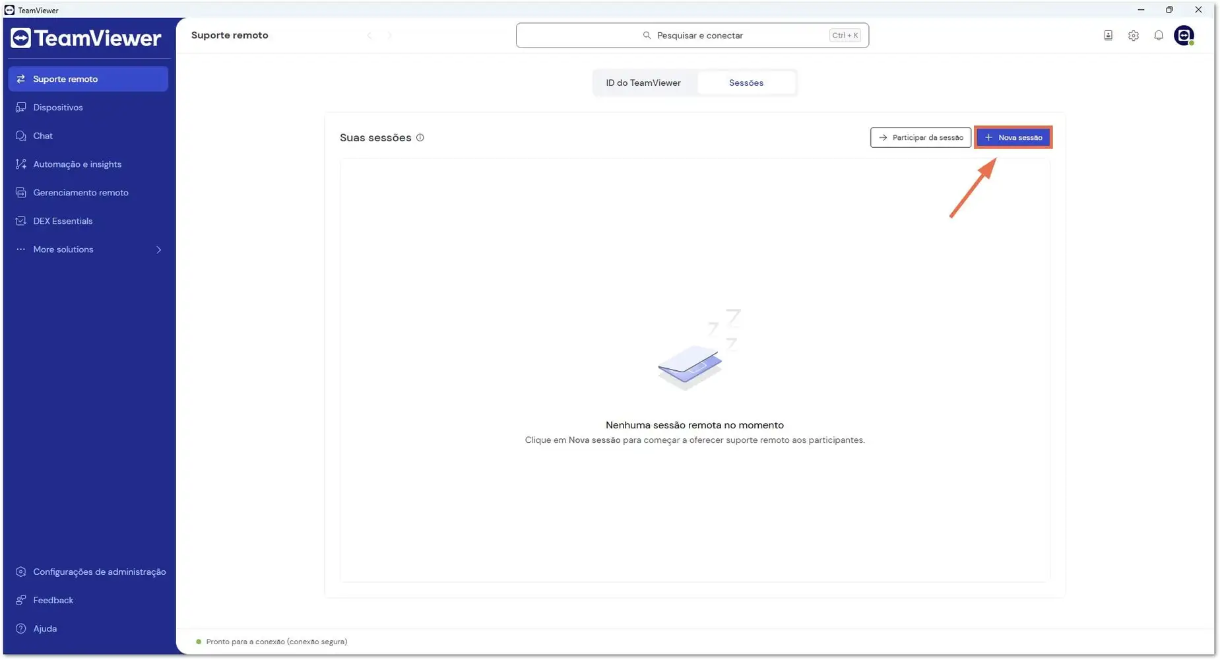Open Configurações de administração

tap(88, 572)
